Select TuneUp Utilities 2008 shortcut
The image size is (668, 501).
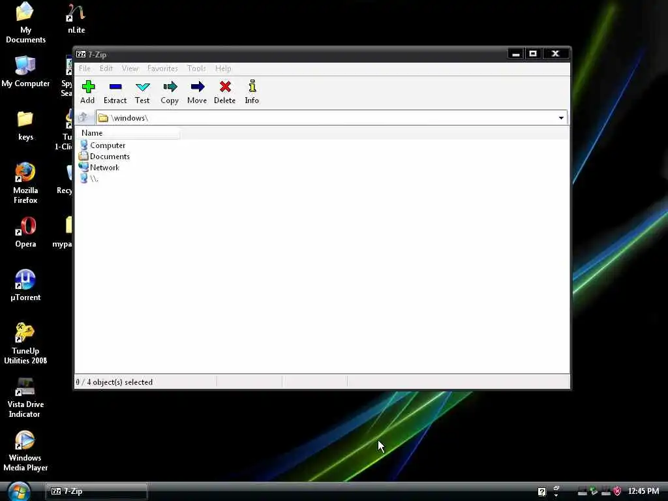click(x=25, y=344)
